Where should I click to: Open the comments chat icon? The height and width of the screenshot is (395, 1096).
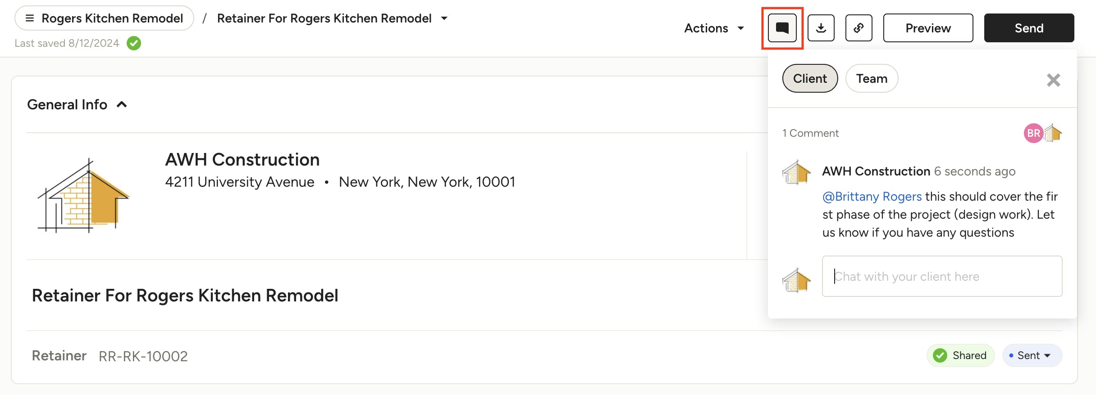coord(782,28)
